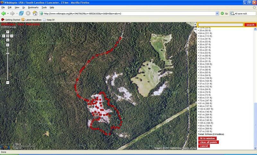Pan the map right with the arrow
The width and height of the screenshot is (257, 155).
12,36
